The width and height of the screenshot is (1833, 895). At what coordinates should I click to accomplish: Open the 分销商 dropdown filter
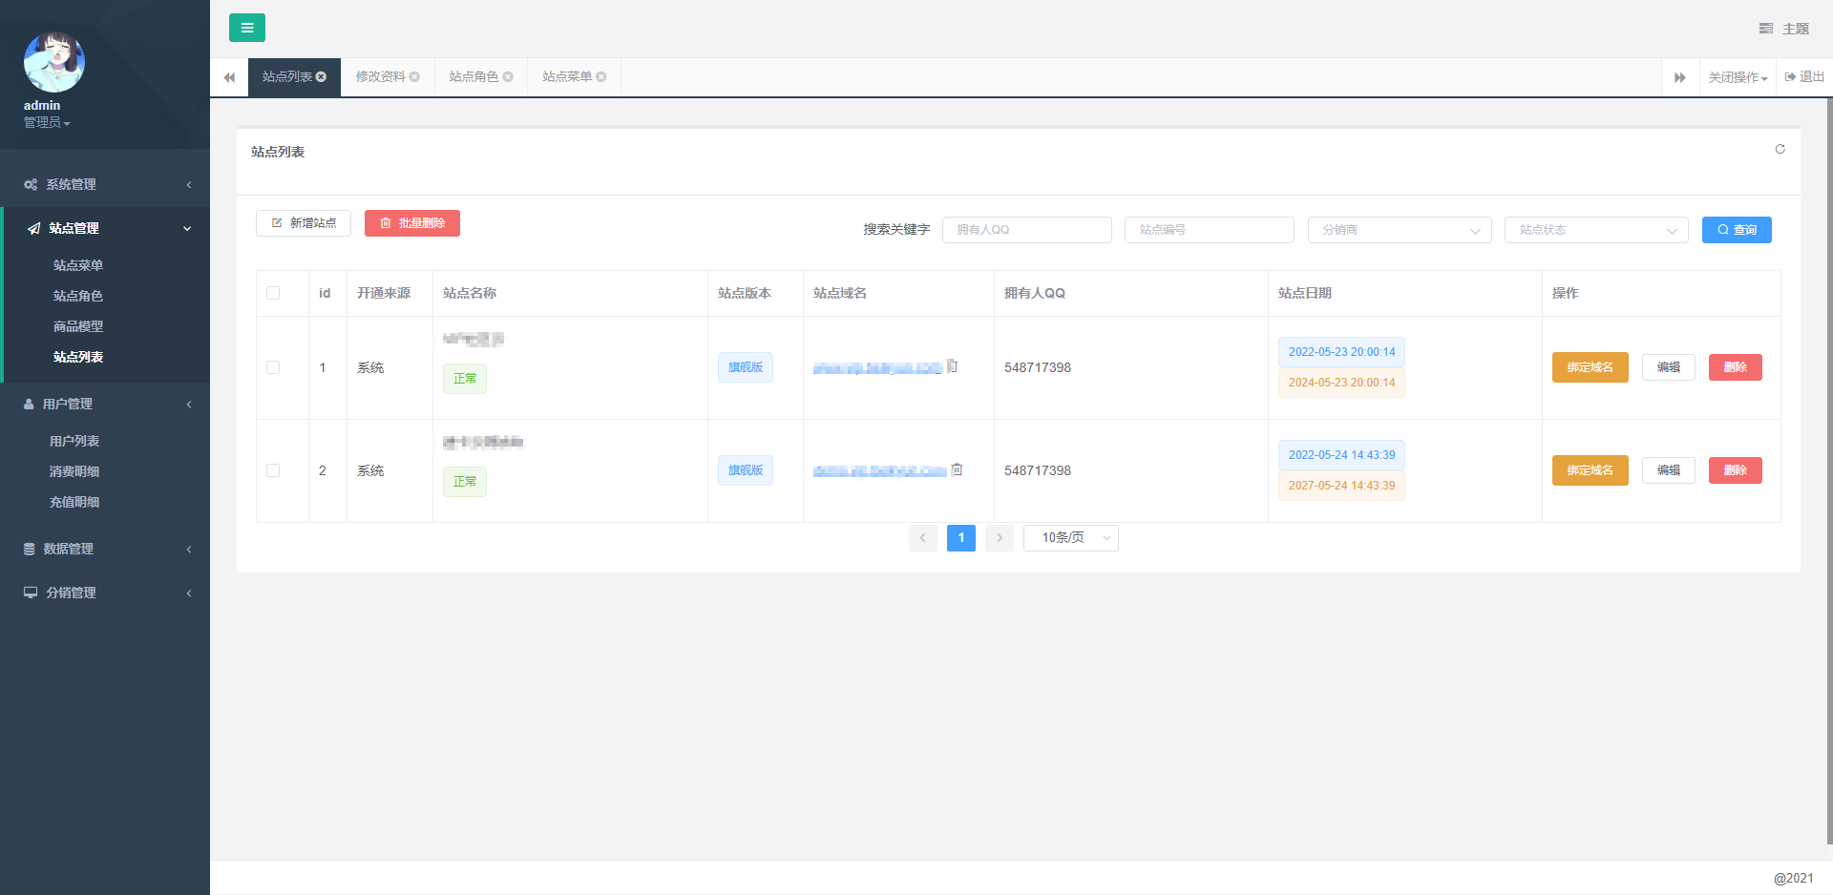pos(1399,230)
